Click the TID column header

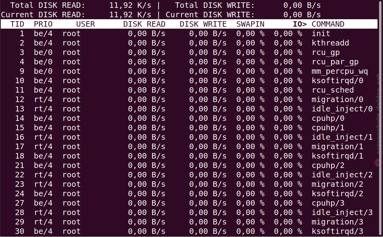coord(17,24)
